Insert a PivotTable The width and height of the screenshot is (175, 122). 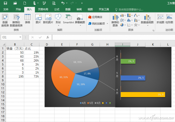coord(5,20)
